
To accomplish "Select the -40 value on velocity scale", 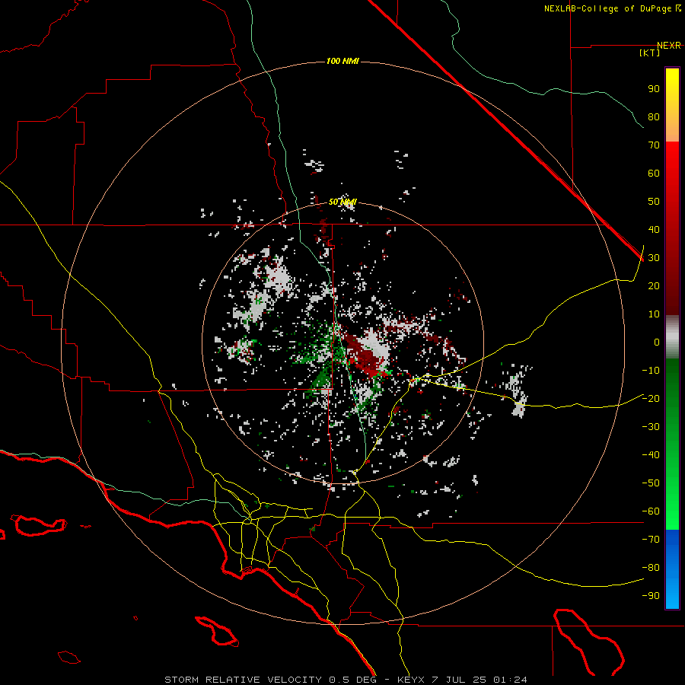I will point(651,455).
